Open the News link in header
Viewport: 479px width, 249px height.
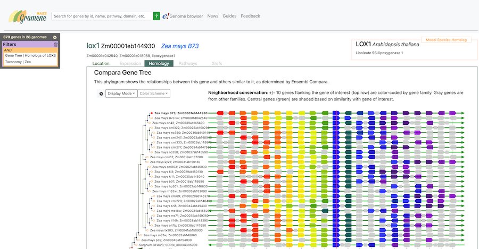212,16
